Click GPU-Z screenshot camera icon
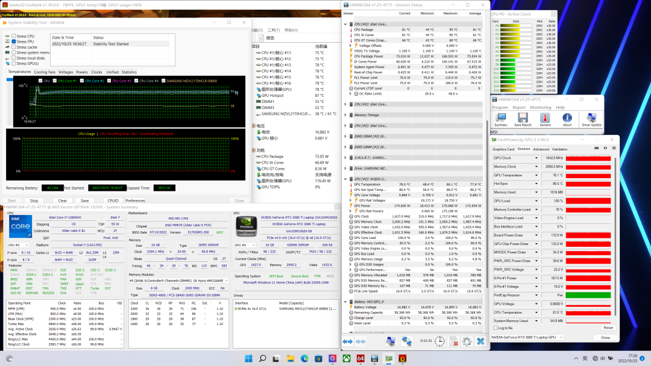This screenshot has width=651, height=366. pyautogui.click(x=597, y=148)
